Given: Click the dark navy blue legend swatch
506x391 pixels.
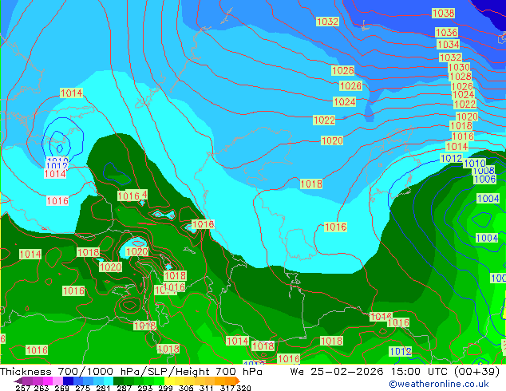Looking at the screenshot, I should pos(68,381).
